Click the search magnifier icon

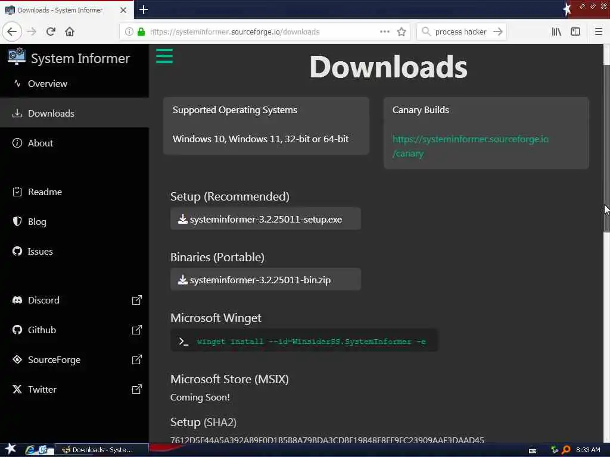click(x=426, y=32)
